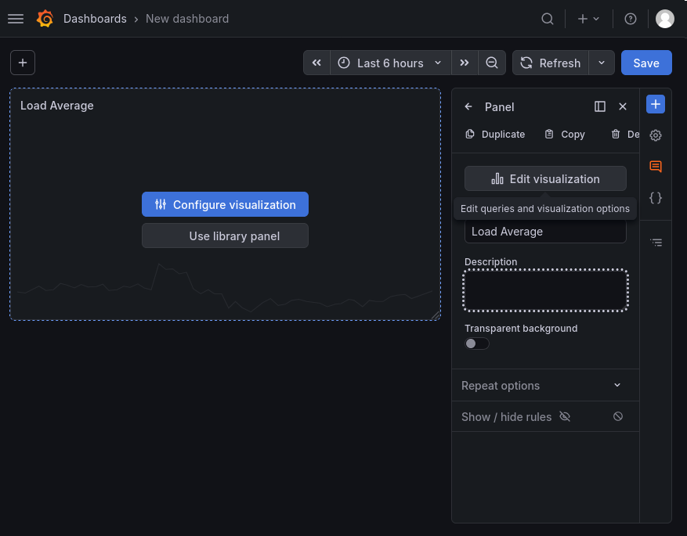Open the top-bar plus new menu

[588, 19]
